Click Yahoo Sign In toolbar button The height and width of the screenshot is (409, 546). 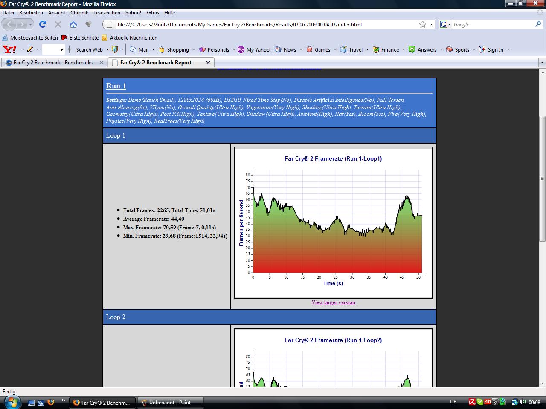point(491,49)
